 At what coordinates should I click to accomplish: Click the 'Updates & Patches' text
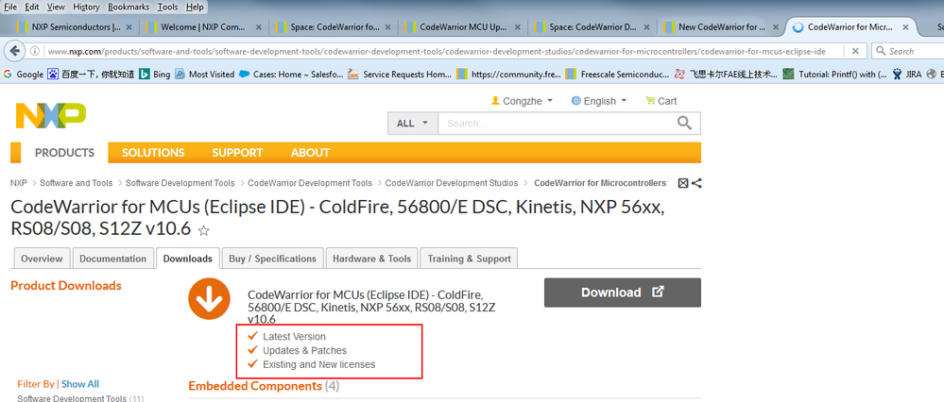pyautogui.click(x=304, y=350)
